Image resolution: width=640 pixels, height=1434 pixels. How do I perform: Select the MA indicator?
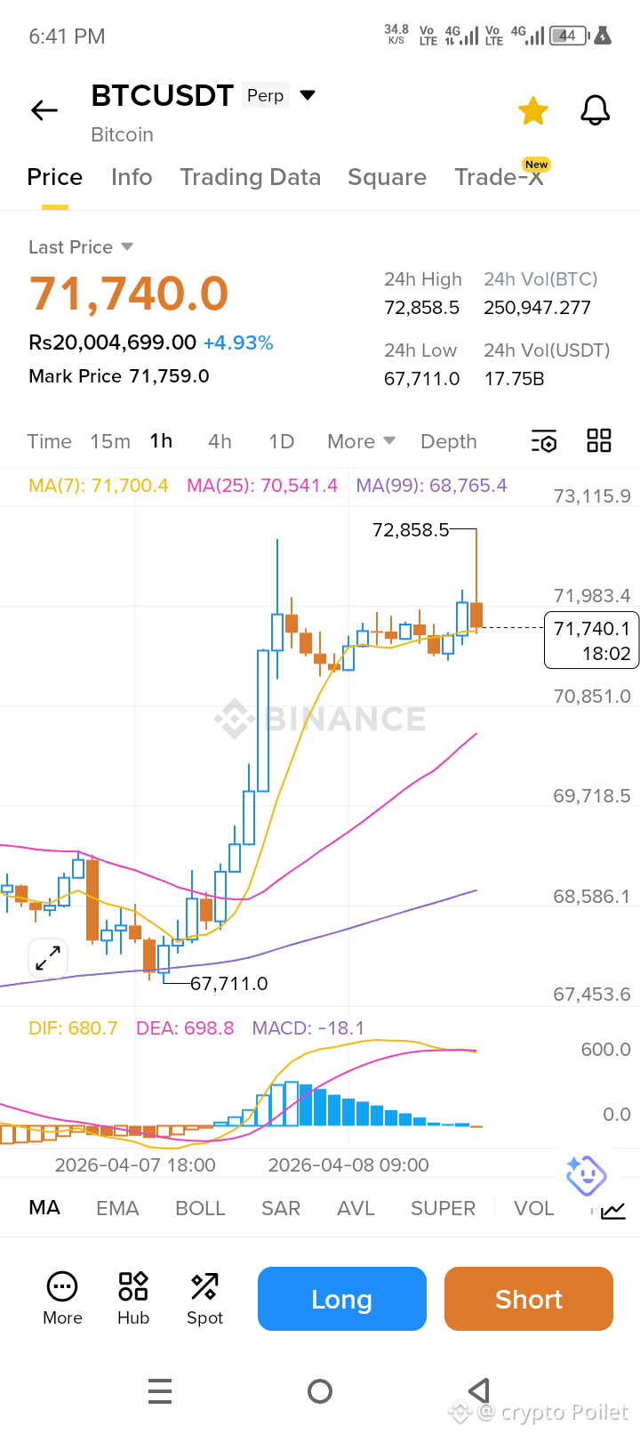[44, 1208]
